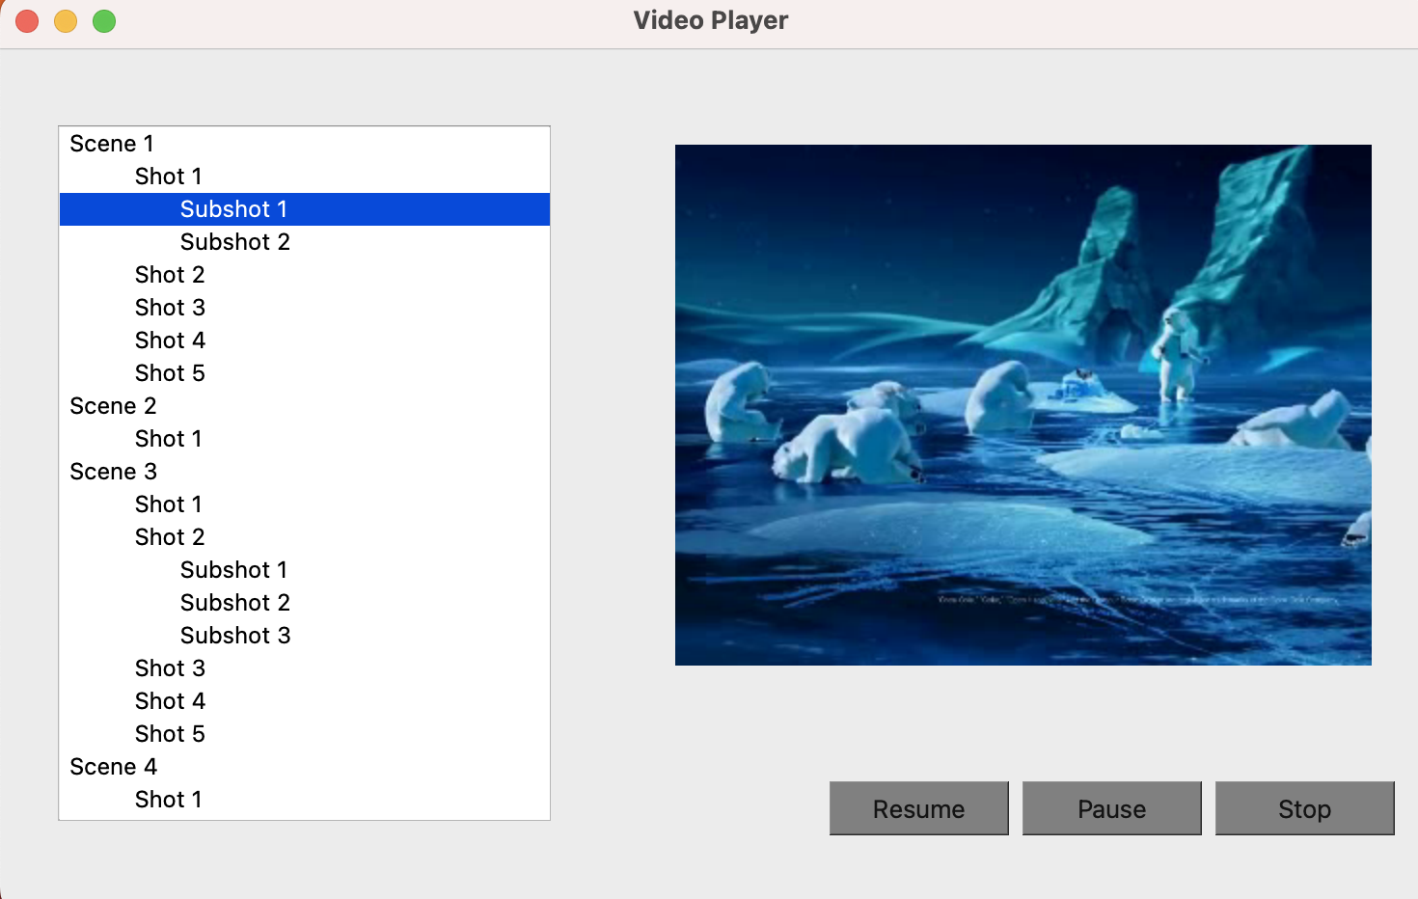
Task: Click the green zoom window button
Action: tap(104, 20)
